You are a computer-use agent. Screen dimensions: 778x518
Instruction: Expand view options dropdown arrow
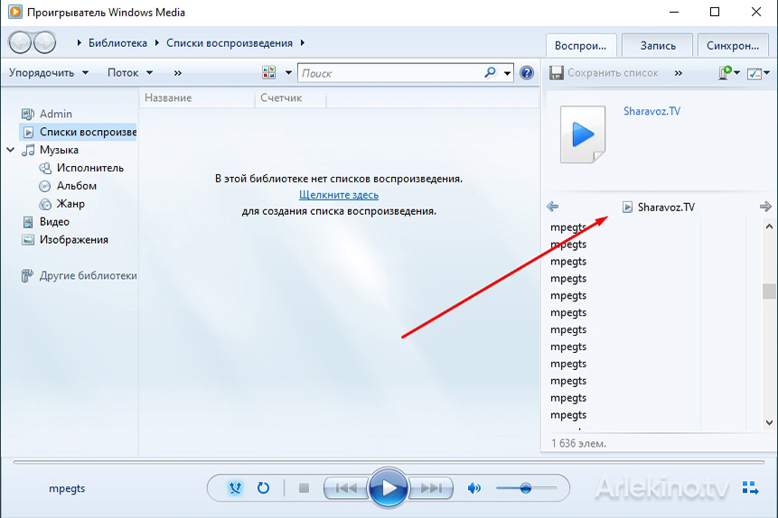point(288,73)
